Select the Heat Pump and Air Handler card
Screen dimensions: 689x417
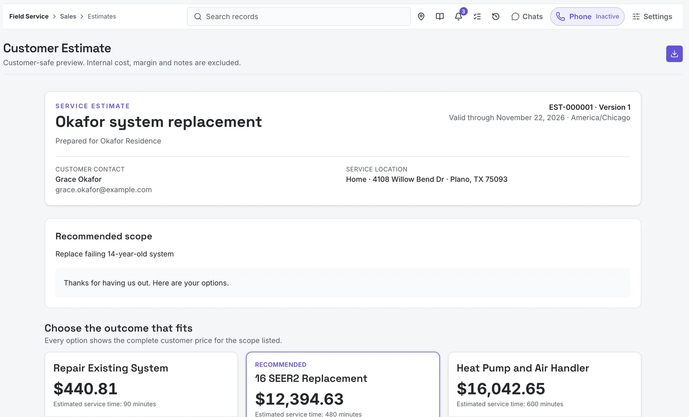coord(545,385)
